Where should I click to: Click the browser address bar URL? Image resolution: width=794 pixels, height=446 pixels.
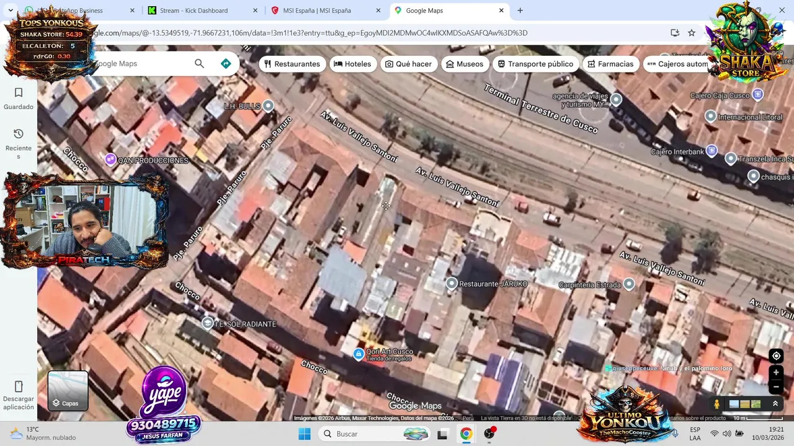click(x=310, y=33)
